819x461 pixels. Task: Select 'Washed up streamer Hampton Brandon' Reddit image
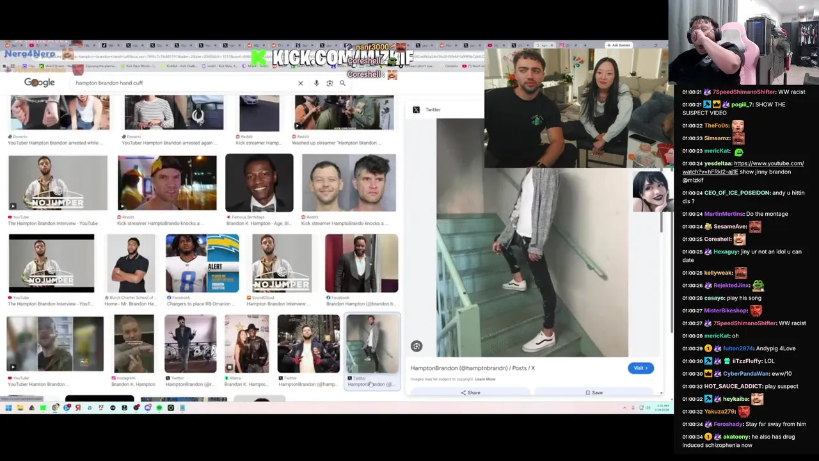[x=344, y=113]
